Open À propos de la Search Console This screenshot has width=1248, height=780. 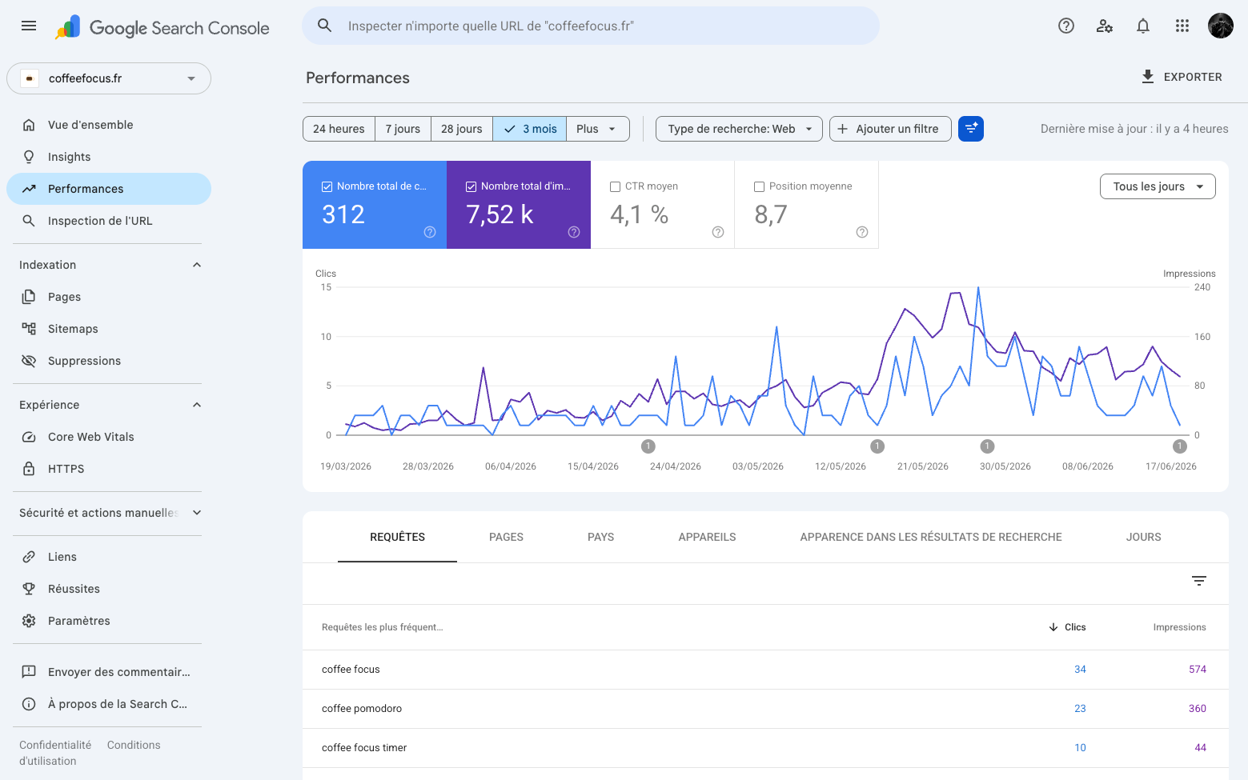(x=109, y=704)
